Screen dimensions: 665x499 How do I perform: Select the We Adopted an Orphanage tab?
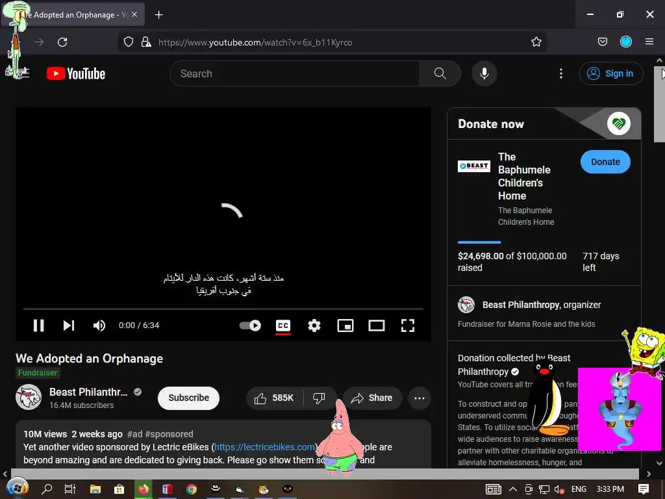[73, 15]
